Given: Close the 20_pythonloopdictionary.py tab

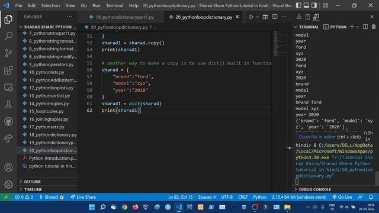Looking at the screenshot, I should 237,17.
